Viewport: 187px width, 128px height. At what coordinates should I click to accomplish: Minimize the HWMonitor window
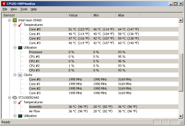pos(171,4)
